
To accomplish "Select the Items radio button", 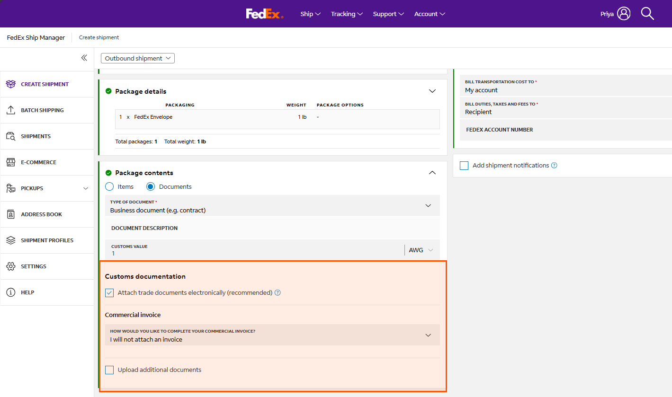I will 109,187.
